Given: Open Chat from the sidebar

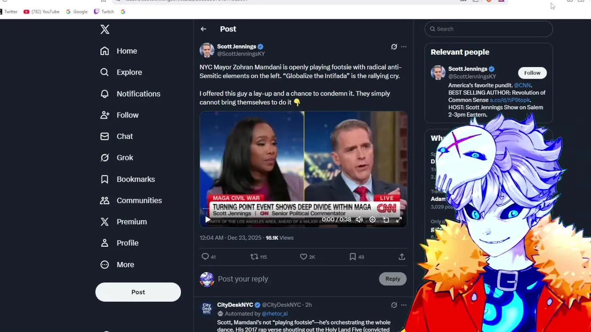Looking at the screenshot, I should (116, 136).
